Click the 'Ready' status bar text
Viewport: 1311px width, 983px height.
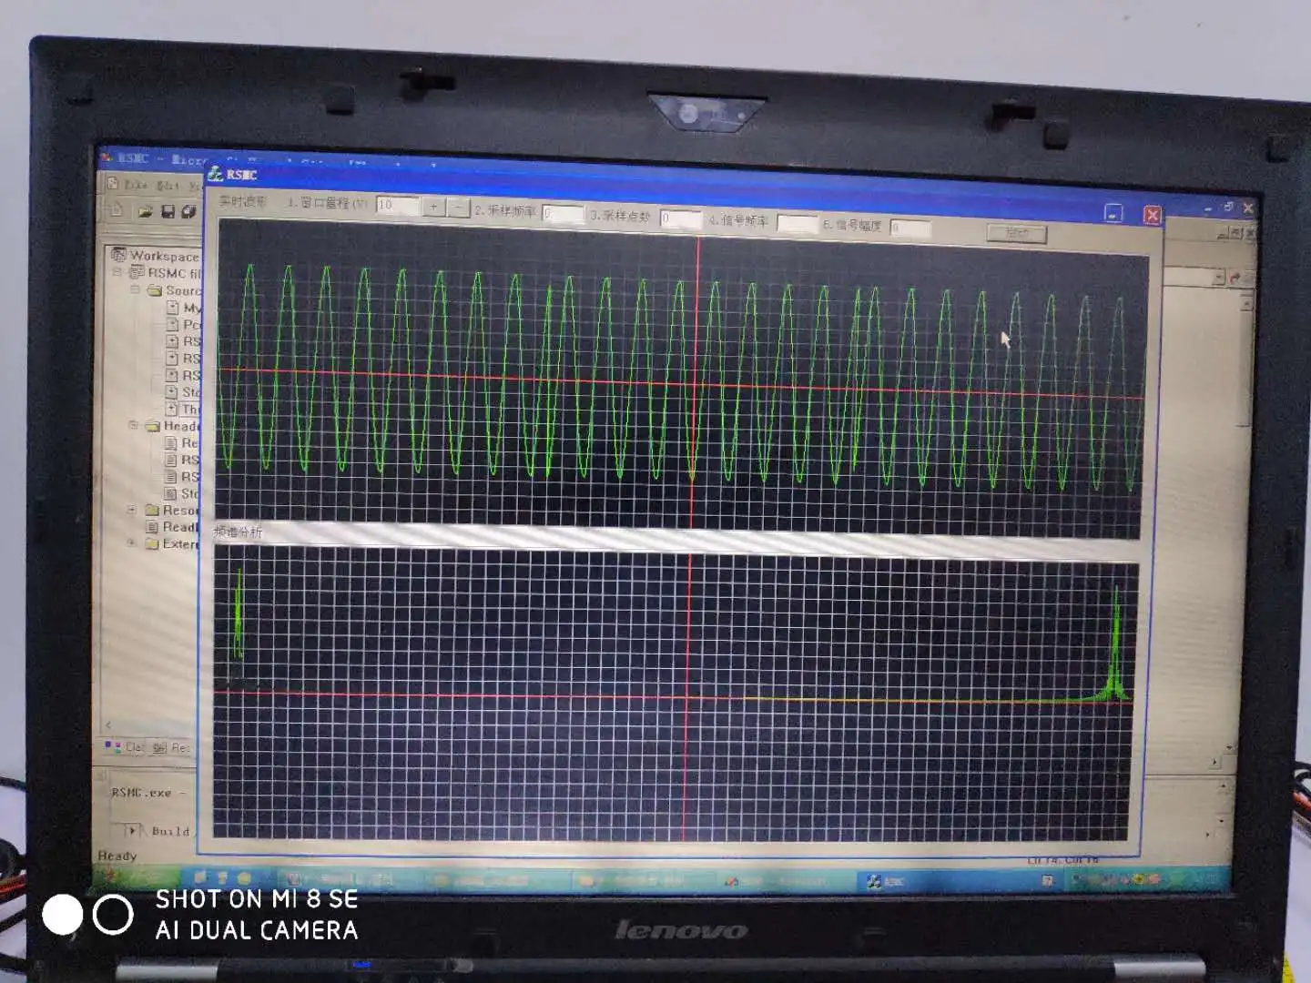tap(117, 856)
